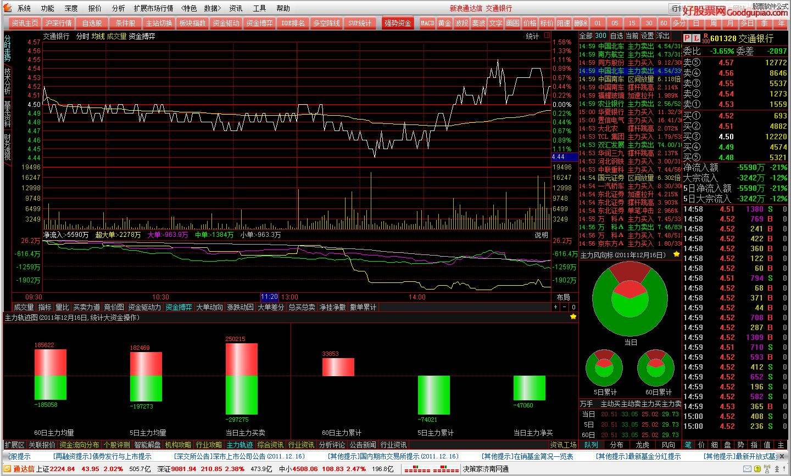Switch to the 周 weekly period
This screenshot has height=476, width=791.
(713, 23)
